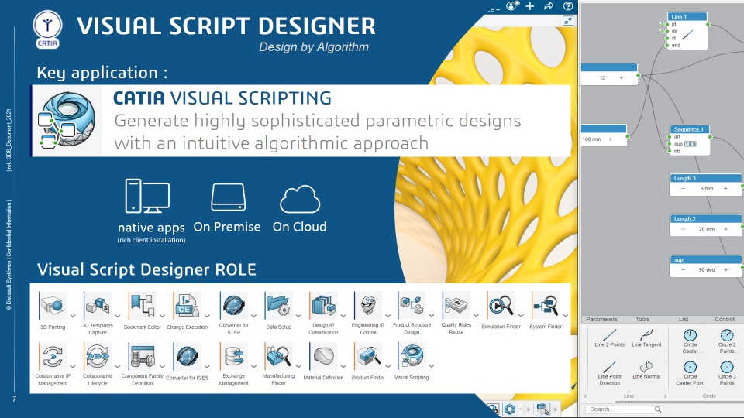Expand dropdown arrow next to Collaborative Lifecycle

(x=118, y=366)
